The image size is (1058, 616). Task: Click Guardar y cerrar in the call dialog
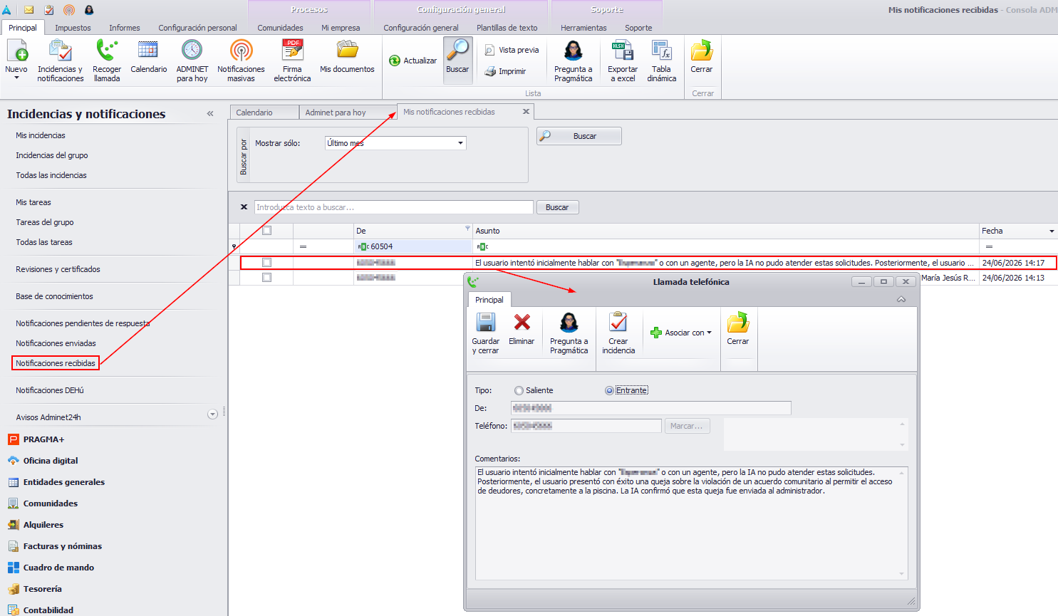click(485, 333)
